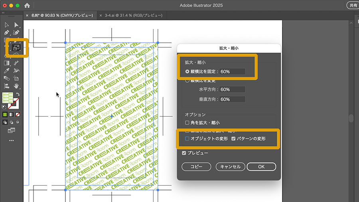The image size is (359, 202).
Task: Select the Symbol Sprayer tool
Action: (x=16, y=71)
